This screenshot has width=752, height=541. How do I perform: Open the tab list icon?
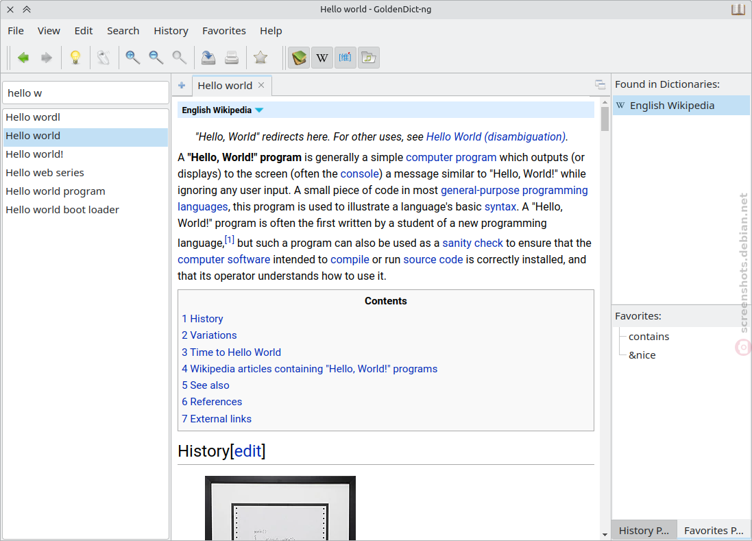600,85
